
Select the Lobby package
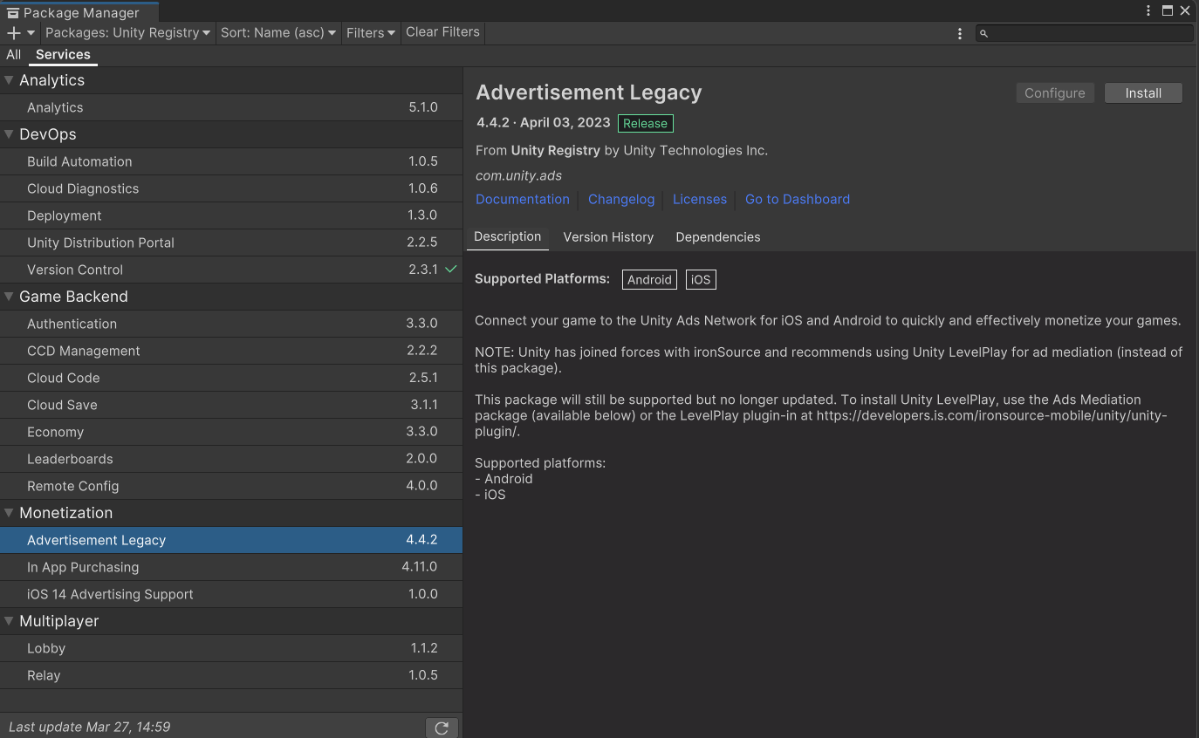coord(231,648)
